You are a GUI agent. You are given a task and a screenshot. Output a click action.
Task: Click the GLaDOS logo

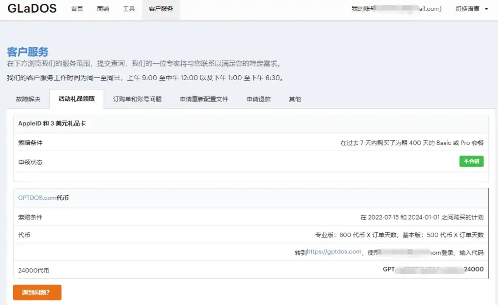pos(32,8)
